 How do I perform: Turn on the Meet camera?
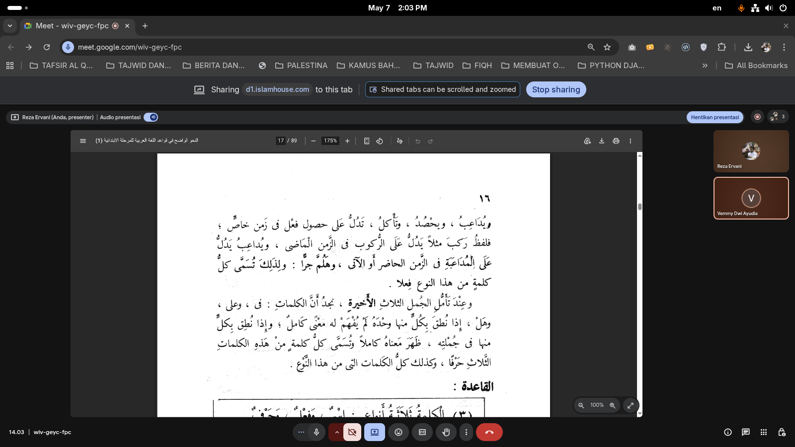(352, 432)
